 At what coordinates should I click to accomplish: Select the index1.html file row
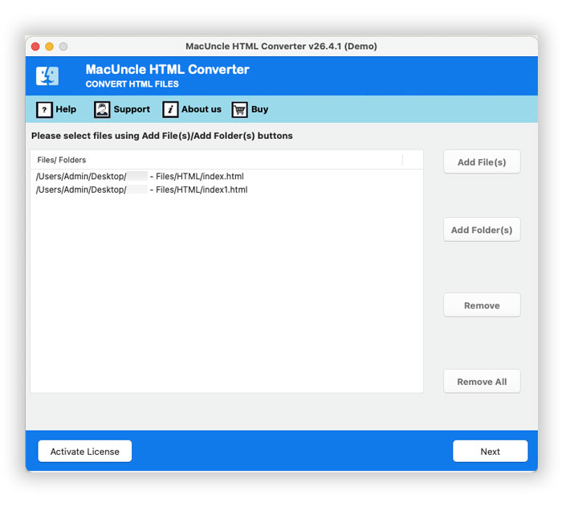click(x=227, y=190)
